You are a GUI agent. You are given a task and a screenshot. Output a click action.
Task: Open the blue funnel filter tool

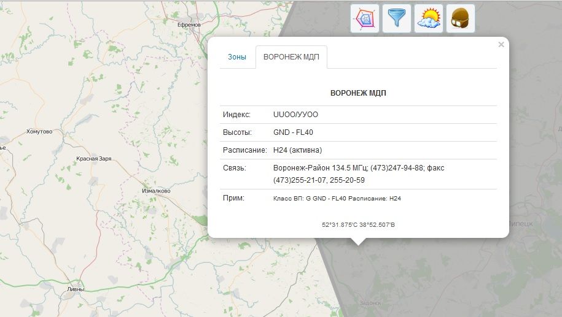[x=397, y=18]
